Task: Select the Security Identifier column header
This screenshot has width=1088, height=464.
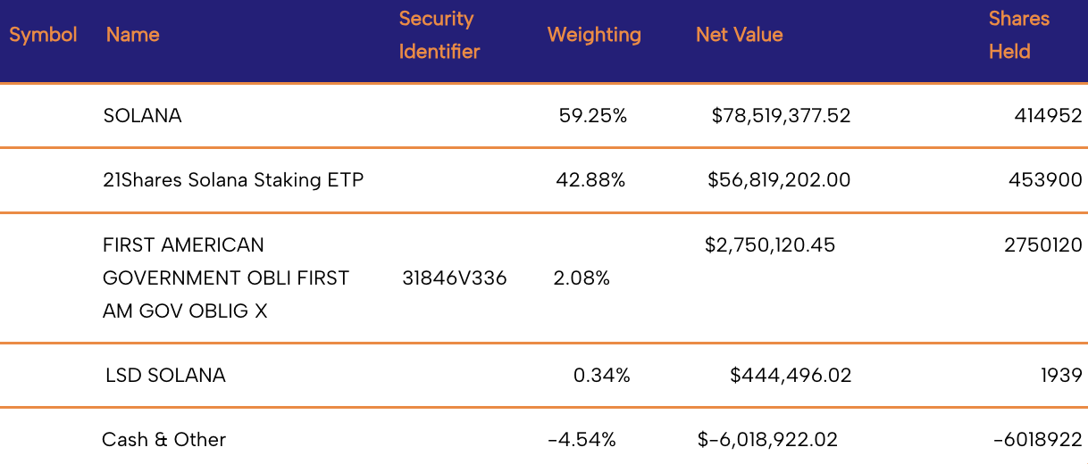Action: pyautogui.click(x=439, y=35)
